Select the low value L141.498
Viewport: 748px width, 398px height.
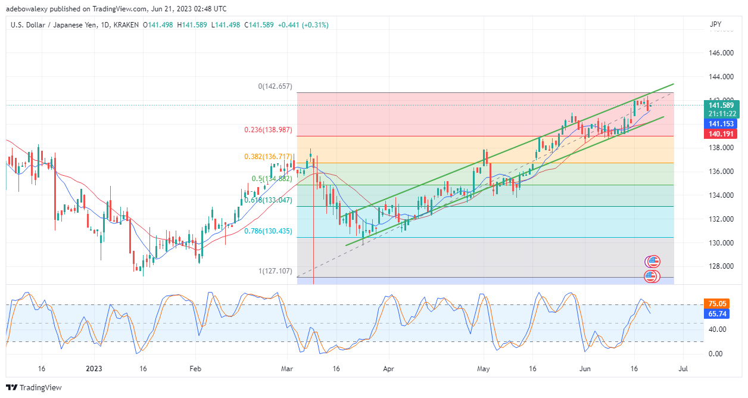point(226,25)
